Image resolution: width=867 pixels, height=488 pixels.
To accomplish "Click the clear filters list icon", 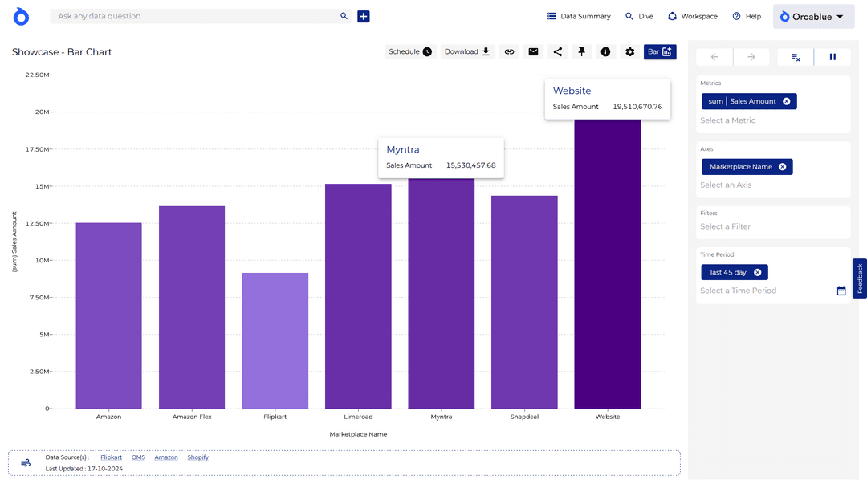I will pos(796,57).
